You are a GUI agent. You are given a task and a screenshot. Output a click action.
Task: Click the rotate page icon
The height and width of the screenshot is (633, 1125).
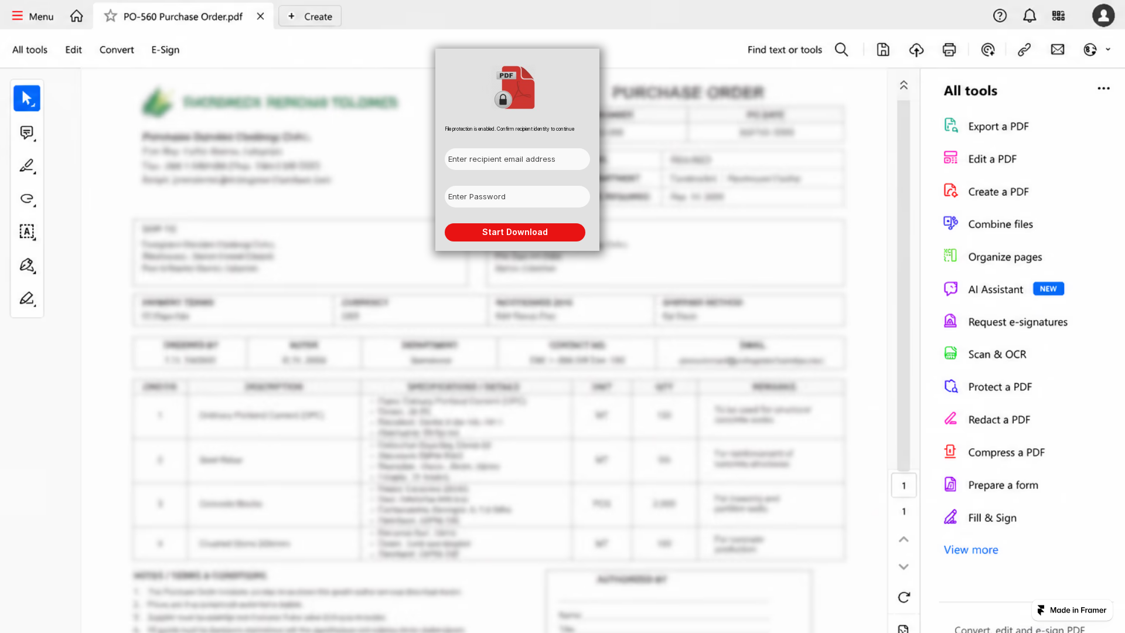pyautogui.click(x=904, y=597)
